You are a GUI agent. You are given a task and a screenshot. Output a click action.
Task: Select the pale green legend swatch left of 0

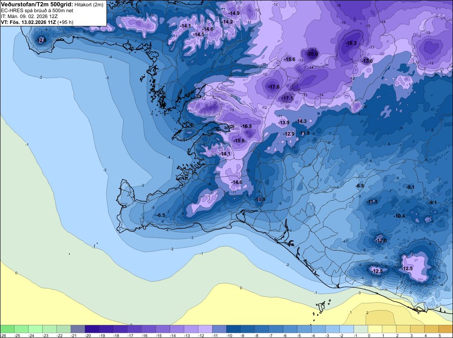coord(361,329)
